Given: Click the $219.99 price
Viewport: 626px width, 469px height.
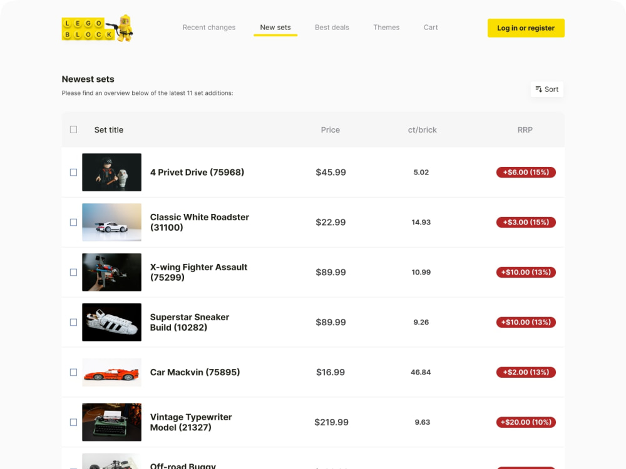Looking at the screenshot, I should [x=331, y=422].
